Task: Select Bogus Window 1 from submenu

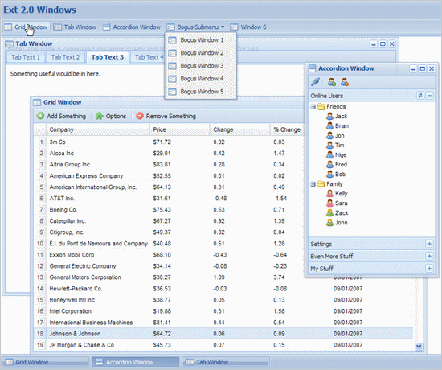Action: (201, 40)
